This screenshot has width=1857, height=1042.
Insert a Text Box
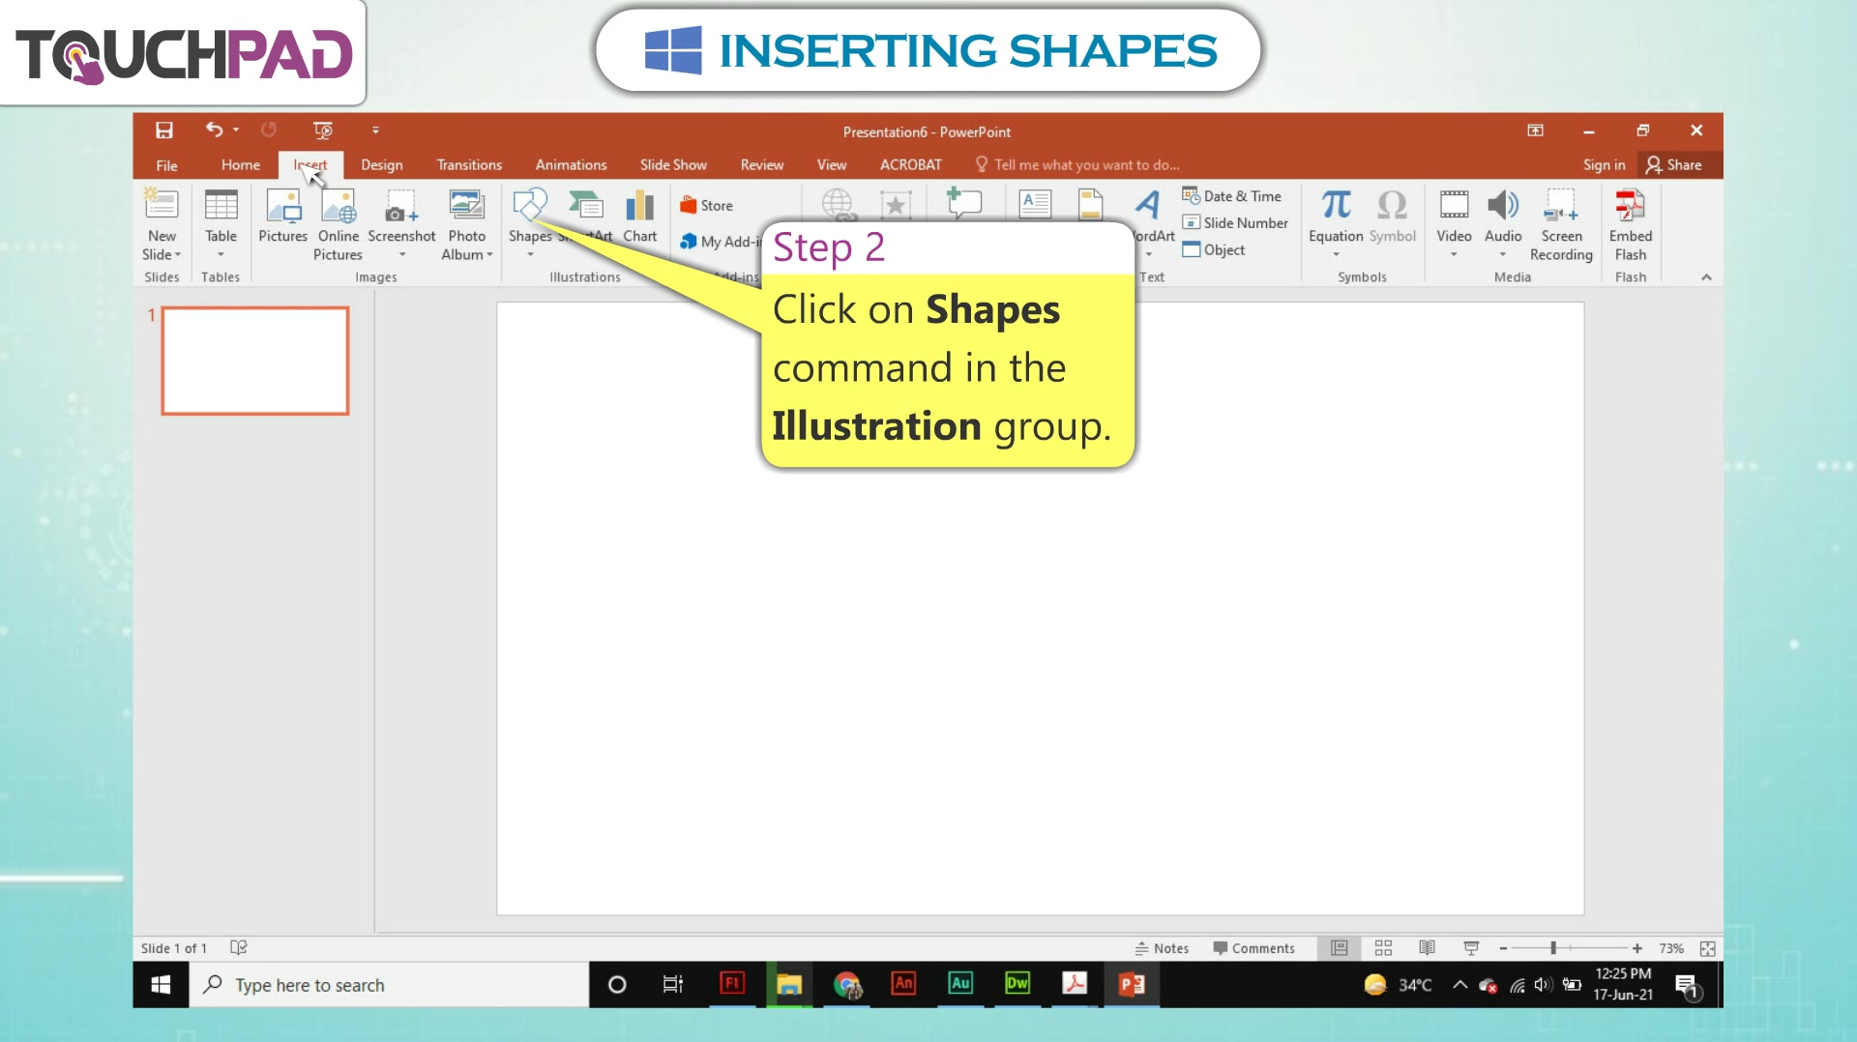[1035, 205]
